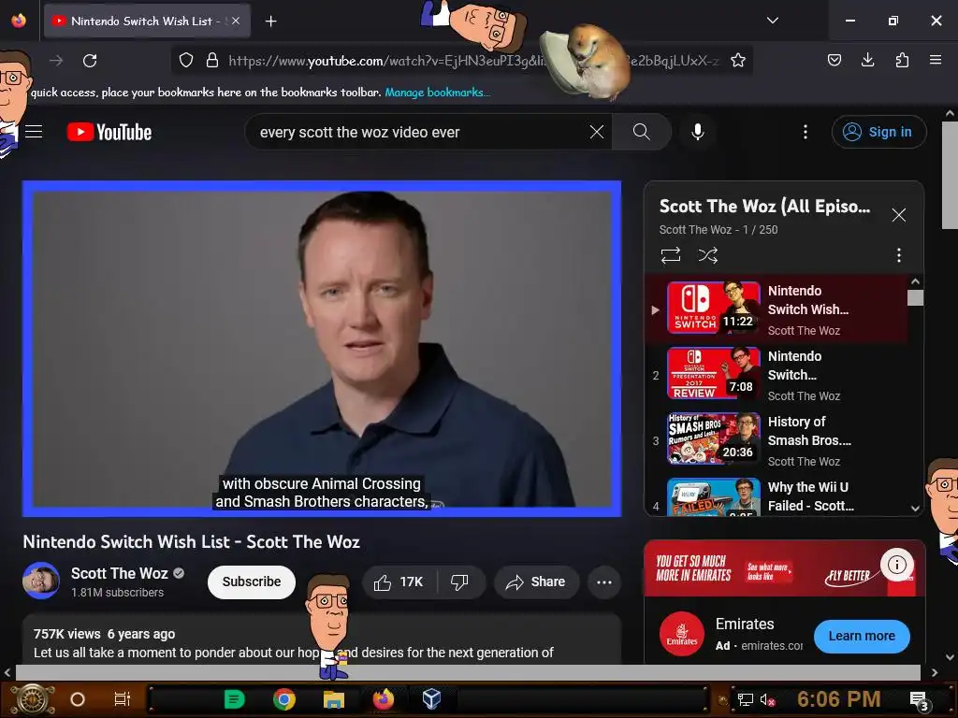Viewport: 958px width, 718px height.
Task: Click the ad info icon on Emirates banner
Action: pos(897,565)
